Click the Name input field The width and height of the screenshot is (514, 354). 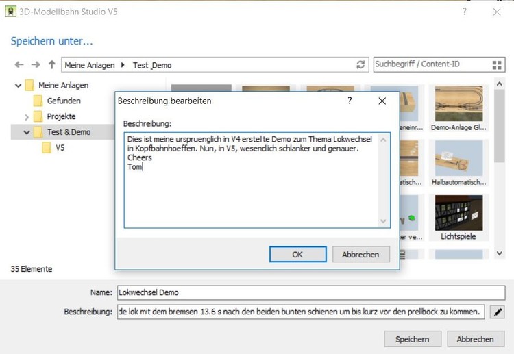pos(311,292)
